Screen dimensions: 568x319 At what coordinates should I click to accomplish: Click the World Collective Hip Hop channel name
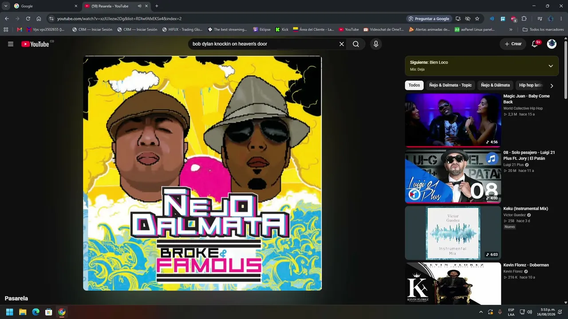point(523,108)
